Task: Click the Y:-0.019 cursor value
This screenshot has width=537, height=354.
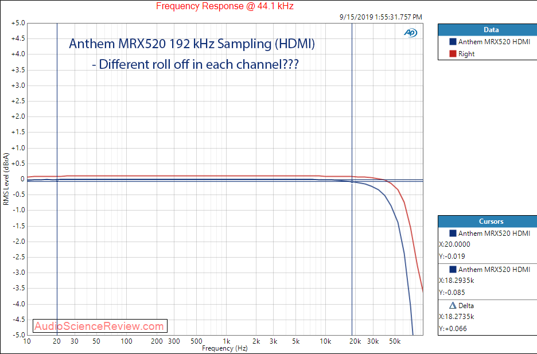Action: (x=452, y=256)
